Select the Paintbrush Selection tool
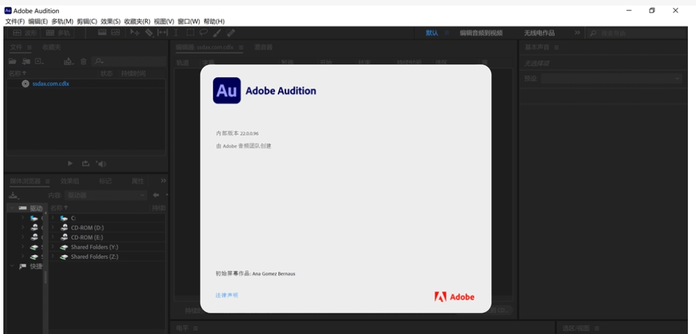 217,33
